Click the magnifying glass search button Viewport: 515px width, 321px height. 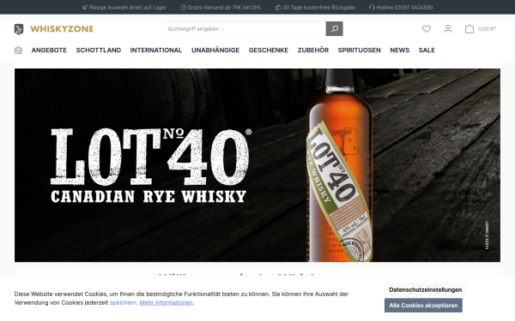[335, 29]
